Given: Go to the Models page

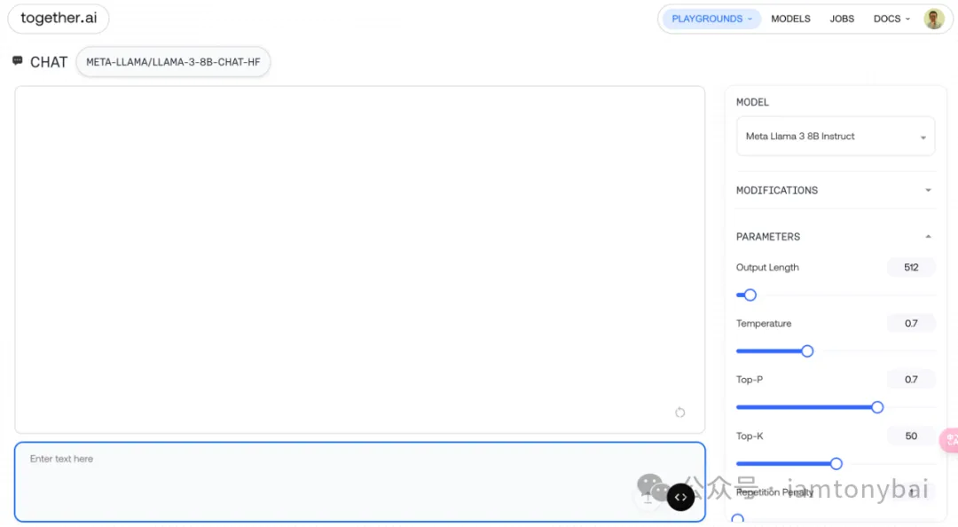Looking at the screenshot, I should point(790,19).
